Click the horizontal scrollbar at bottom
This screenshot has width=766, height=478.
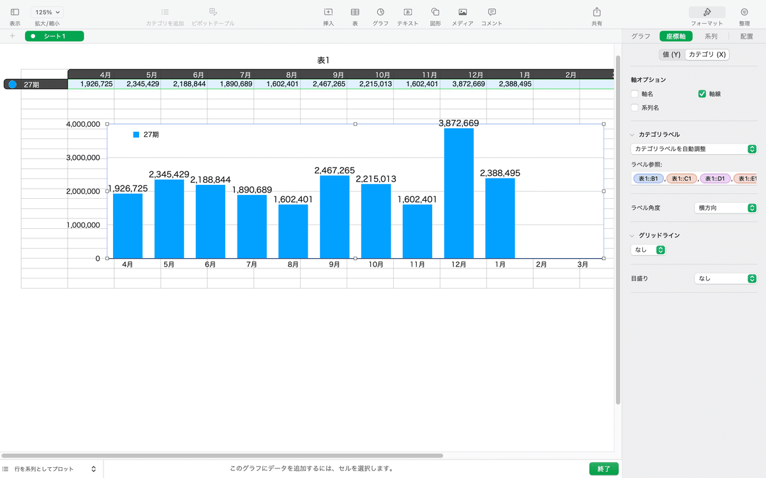(223, 456)
